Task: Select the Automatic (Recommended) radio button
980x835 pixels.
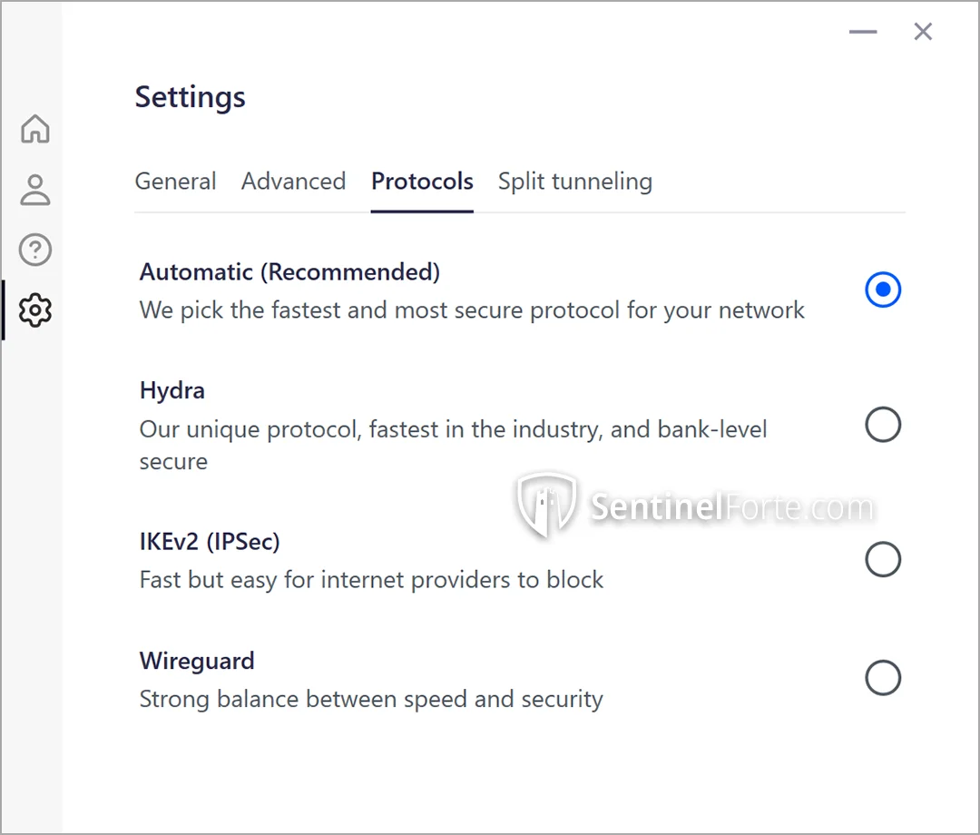Action: click(883, 290)
